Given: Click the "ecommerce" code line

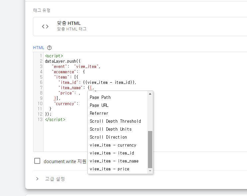Looking at the screenshot, I should click(68, 72).
